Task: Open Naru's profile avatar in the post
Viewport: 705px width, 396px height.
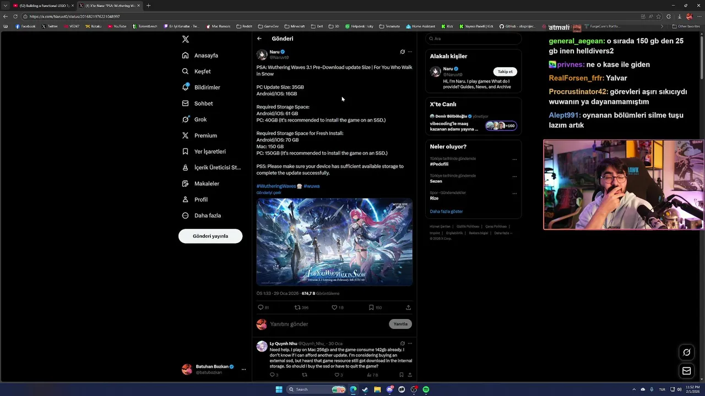Action: pos(262,54)
